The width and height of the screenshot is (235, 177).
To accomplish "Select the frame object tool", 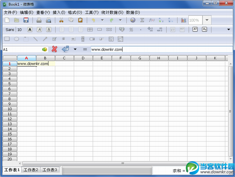I will pos(26,39).
